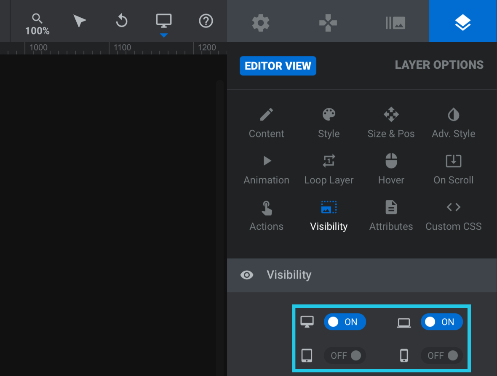This screenshot has height=376, width=497.
Task: Open the Content pencil section
Action: 266,123
